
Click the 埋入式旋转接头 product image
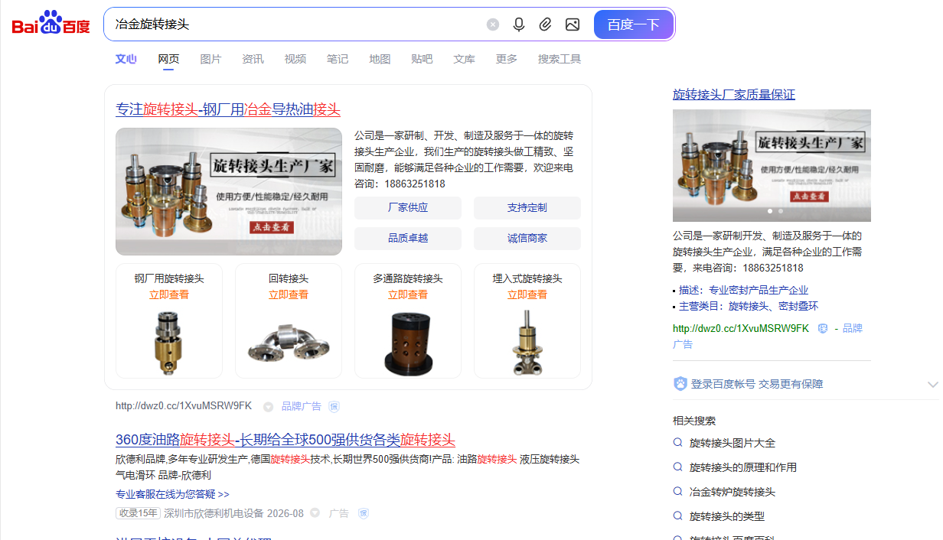pyautogui.click(x=527, y=343)
